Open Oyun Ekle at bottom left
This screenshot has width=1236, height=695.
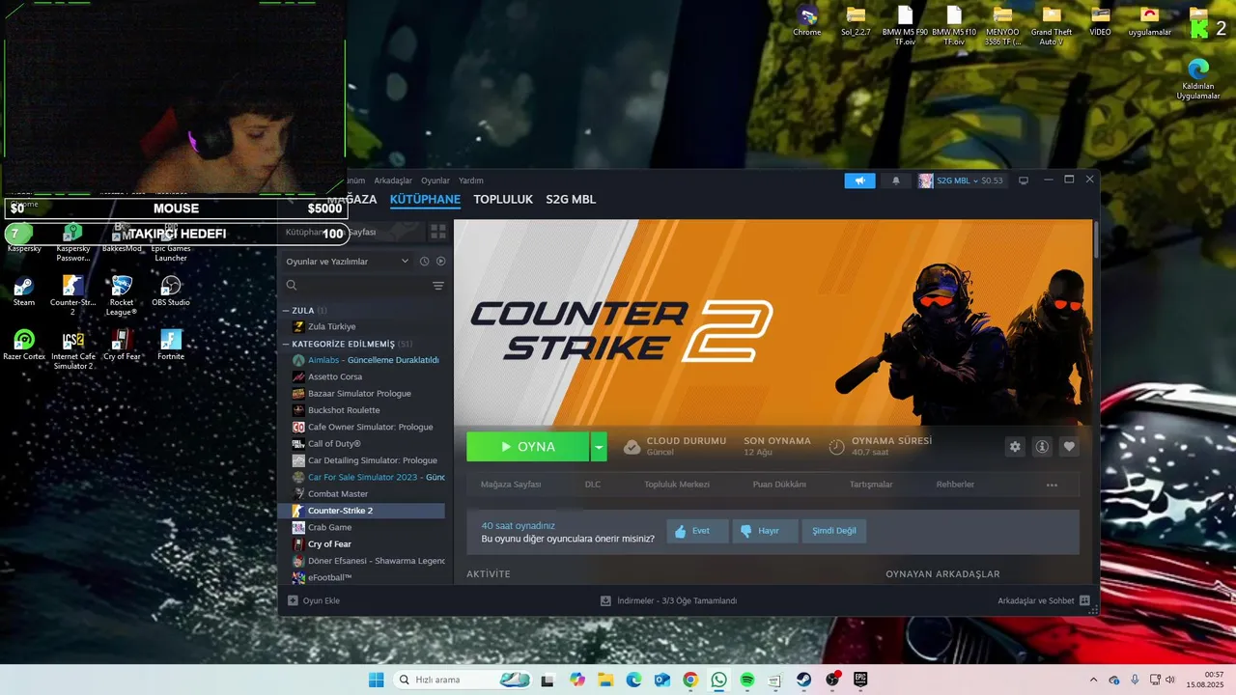point(314,600)
